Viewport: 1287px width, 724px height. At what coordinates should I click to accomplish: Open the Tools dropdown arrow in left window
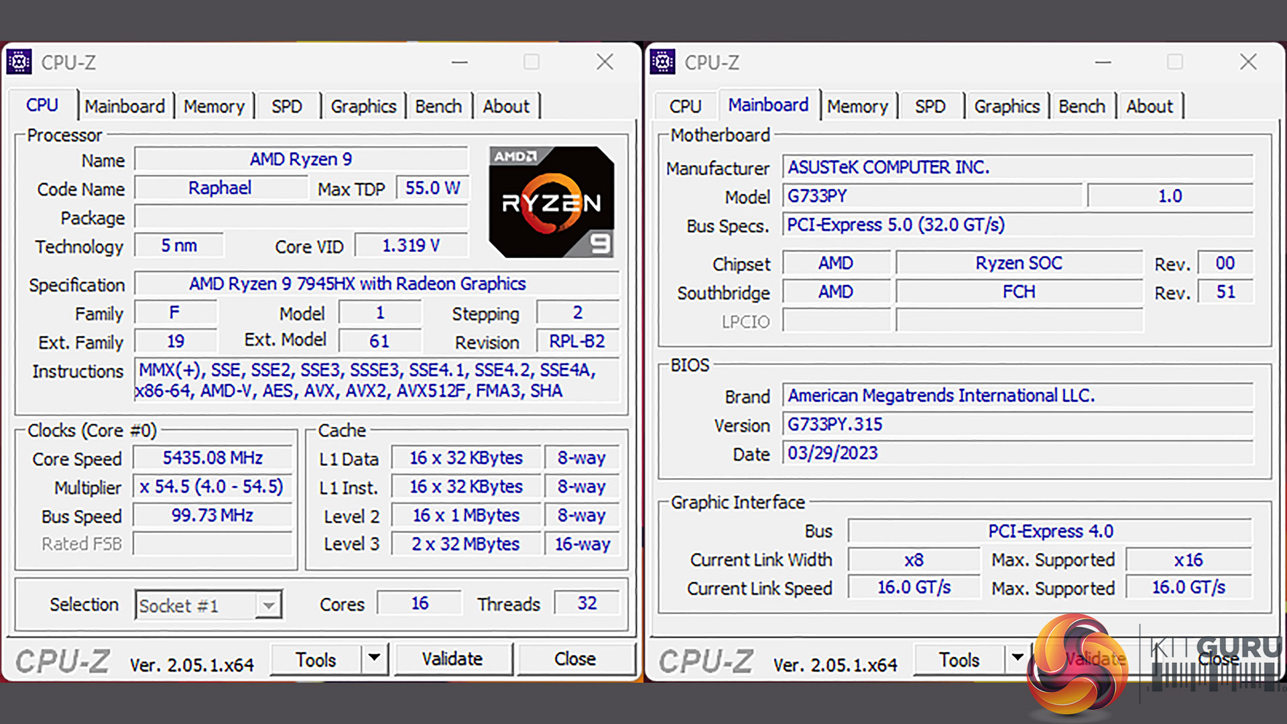[374, 658]
